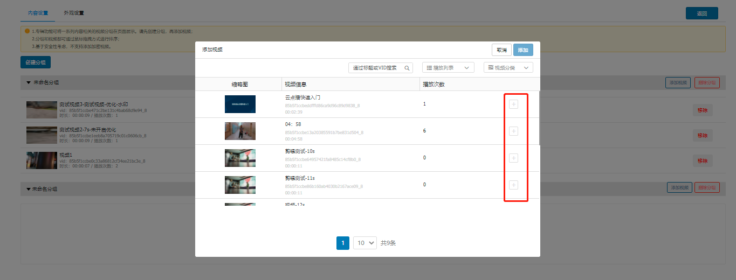736x280 pixels.
Task: Click the 缩略图 column header
Action: (239, 85)
